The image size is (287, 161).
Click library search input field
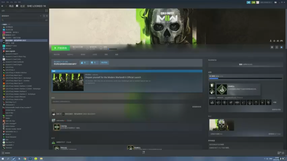(23, 20)
